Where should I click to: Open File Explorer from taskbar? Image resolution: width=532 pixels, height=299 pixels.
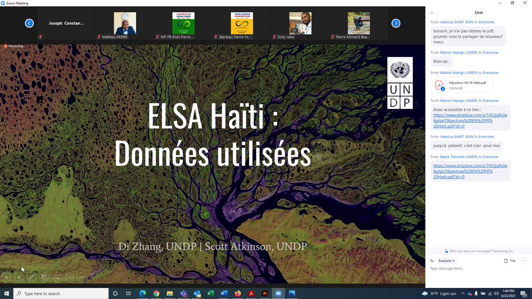170,293
